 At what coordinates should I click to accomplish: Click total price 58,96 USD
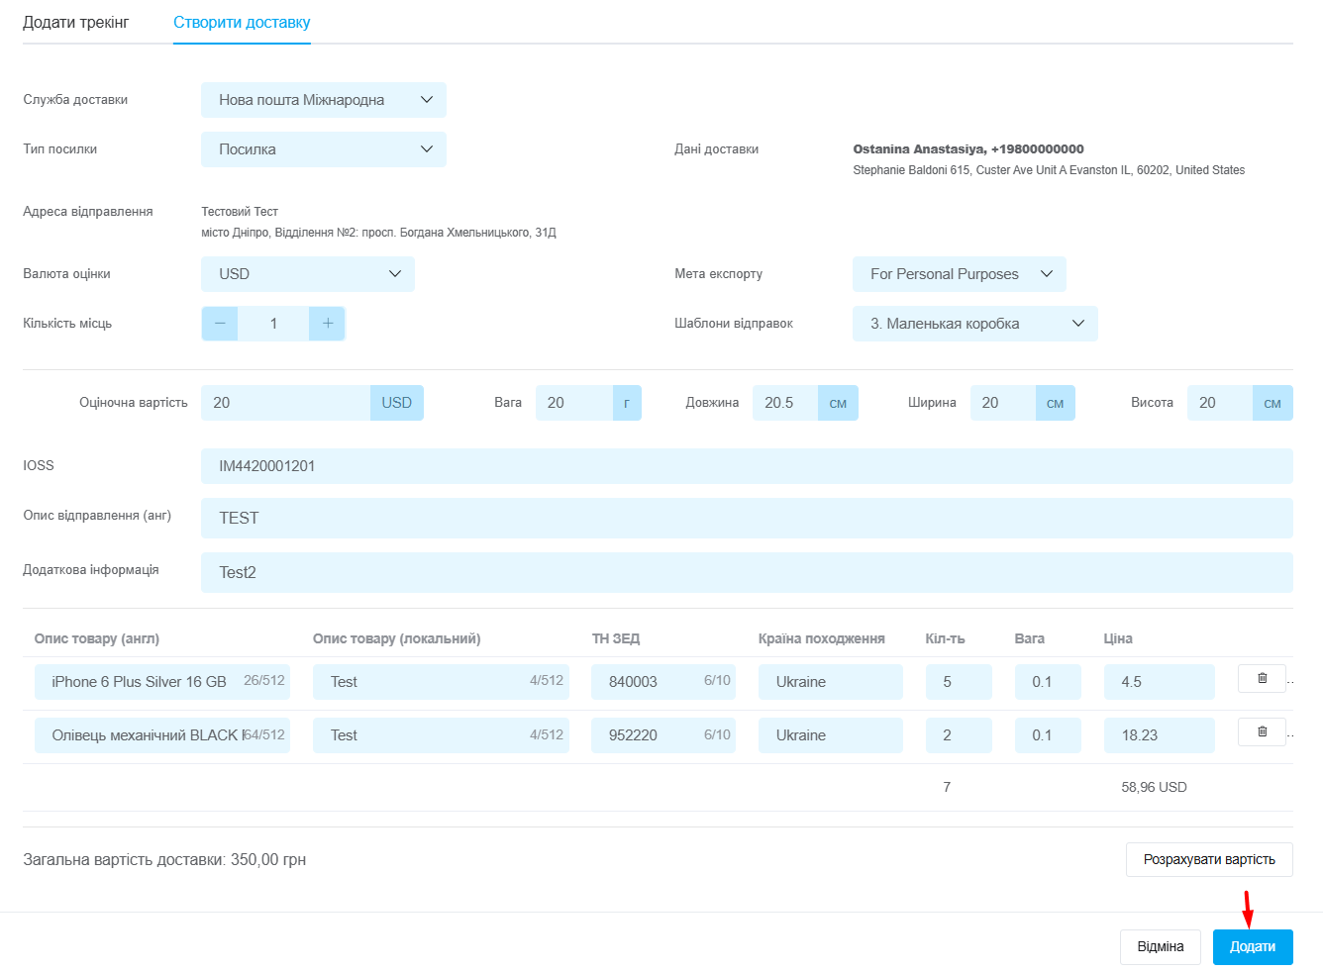pos(1154,787)
